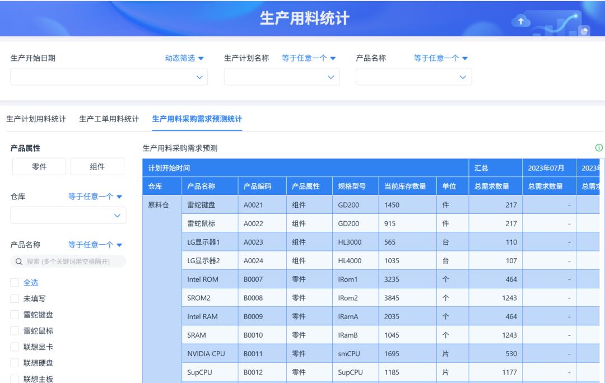Check the 全选 checkbox

click(15, 283)
